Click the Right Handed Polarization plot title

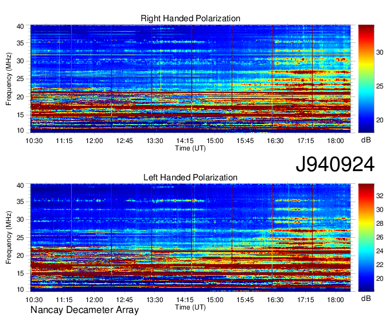point(190,18)
